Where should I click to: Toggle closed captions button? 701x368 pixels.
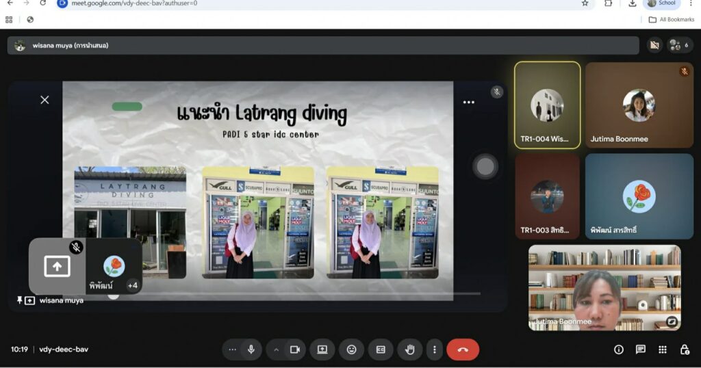tap(381, 350)
